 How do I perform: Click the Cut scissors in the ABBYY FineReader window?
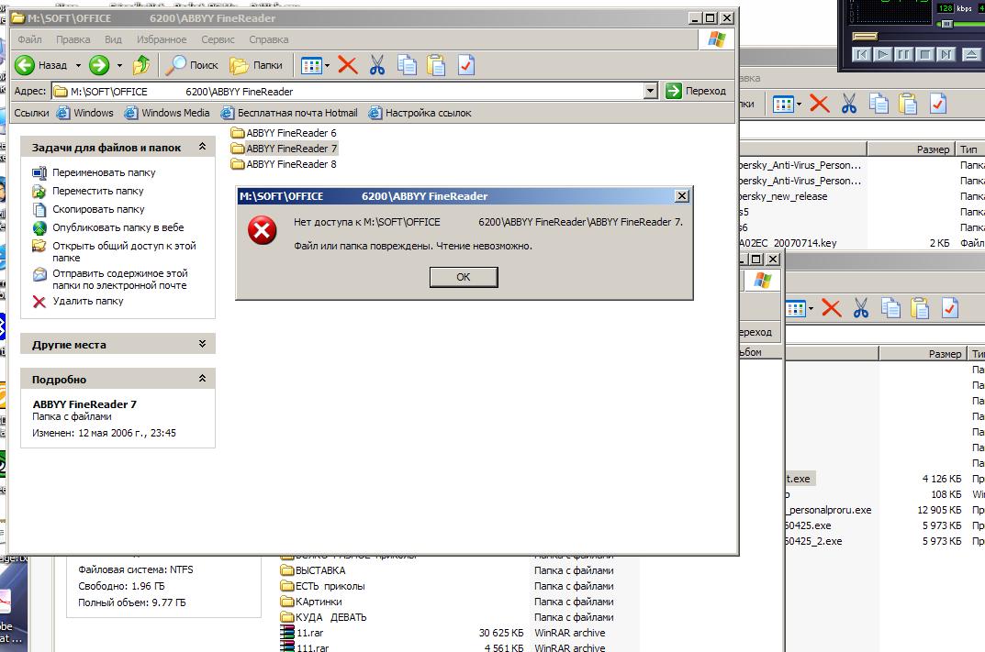[377, 65]
